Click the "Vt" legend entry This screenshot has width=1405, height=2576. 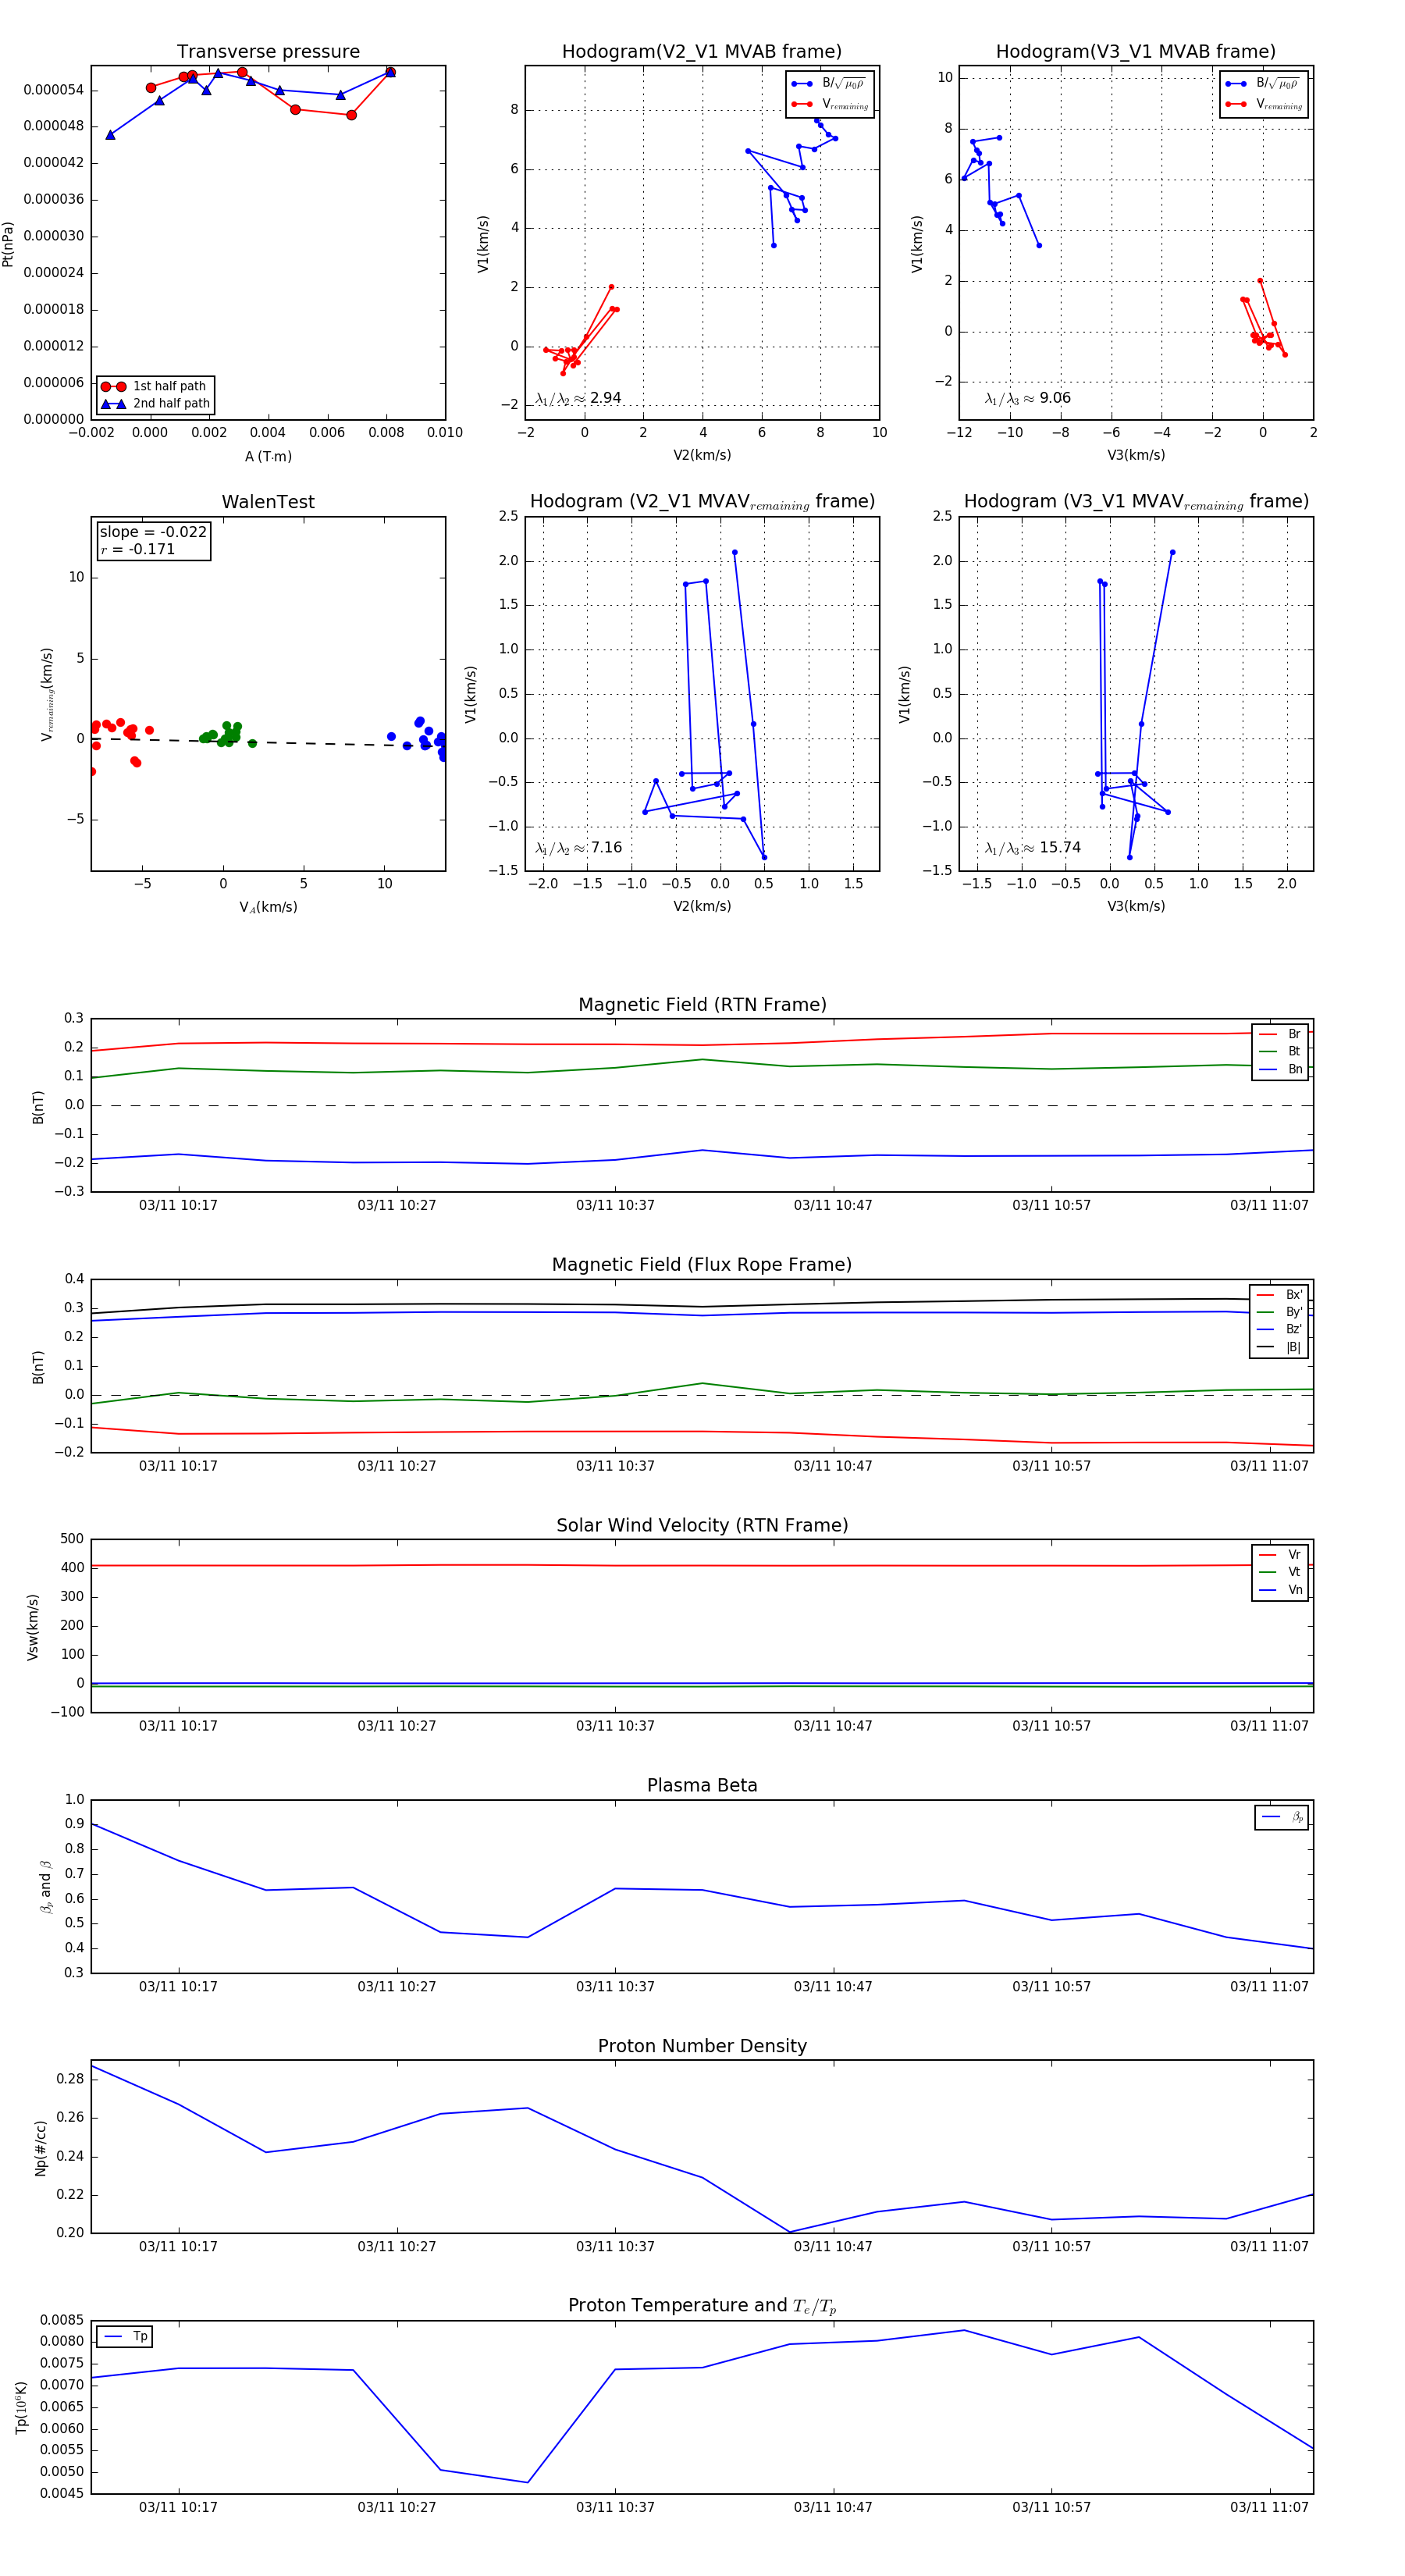[1281, 1572]
